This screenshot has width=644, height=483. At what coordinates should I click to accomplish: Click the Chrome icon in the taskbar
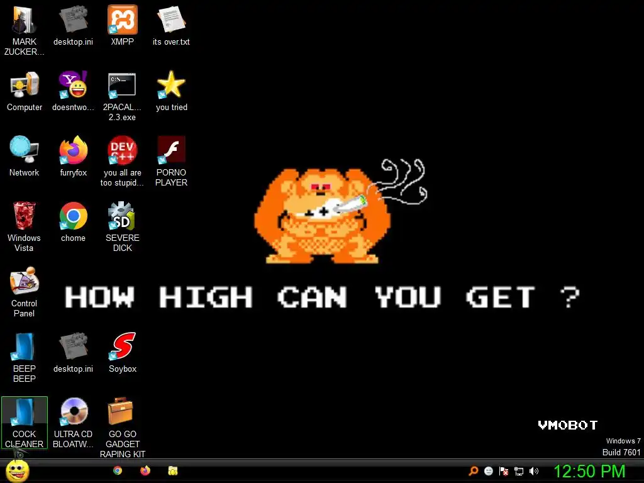coord(118,470)
